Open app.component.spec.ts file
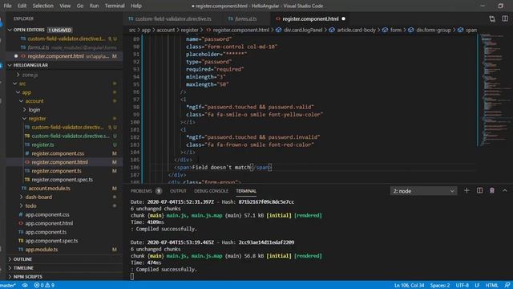Image resolution: width=513 pixels, height=289 pixels. [x=51, y=241]
